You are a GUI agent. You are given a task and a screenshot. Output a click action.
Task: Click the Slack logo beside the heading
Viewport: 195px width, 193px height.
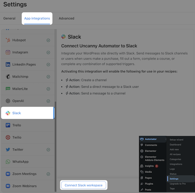point(63,37)
